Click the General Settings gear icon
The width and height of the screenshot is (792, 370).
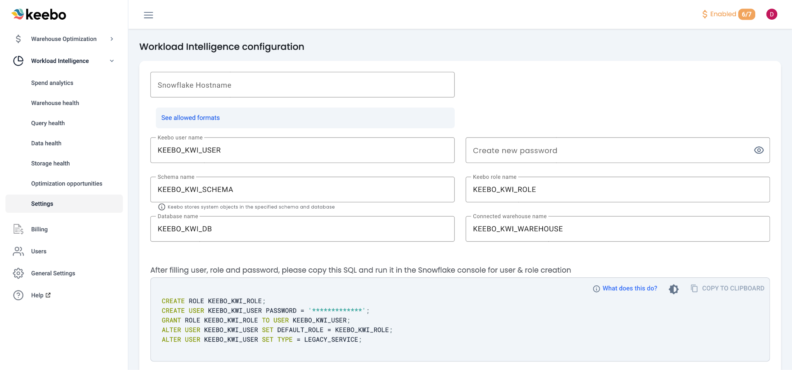click(18, 273)
